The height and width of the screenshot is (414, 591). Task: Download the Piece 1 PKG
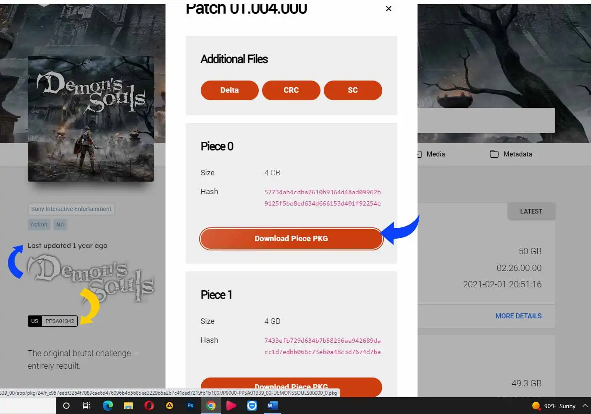tap(291, 386)
